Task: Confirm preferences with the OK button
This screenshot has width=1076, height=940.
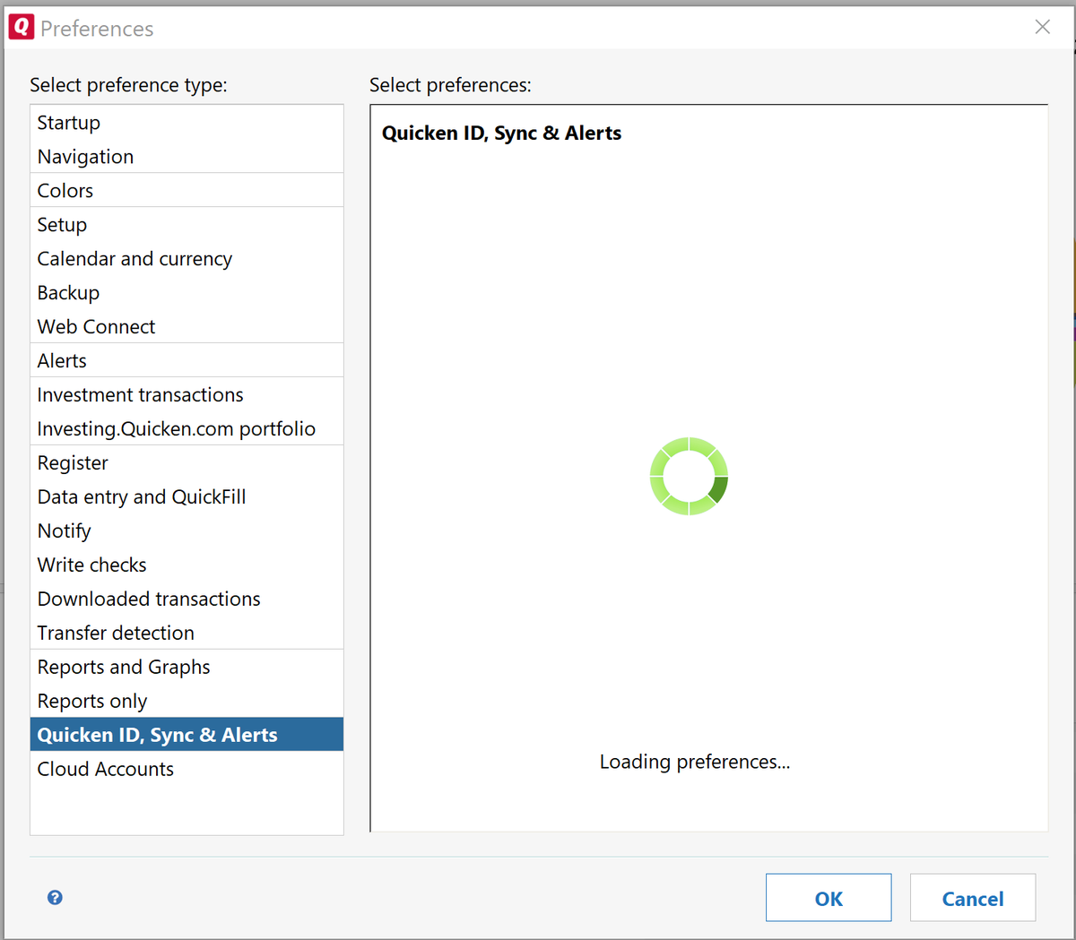Action: coord(829,898)
